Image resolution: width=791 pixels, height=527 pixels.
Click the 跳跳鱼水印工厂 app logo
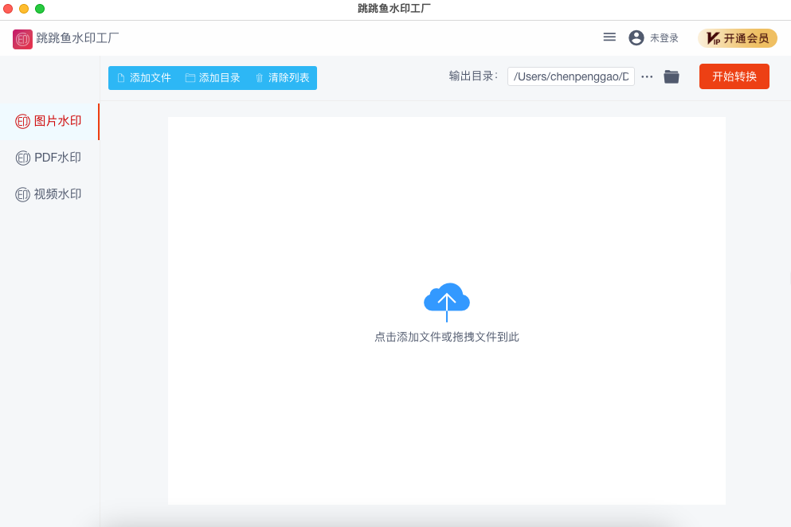(x=22, y=38)
